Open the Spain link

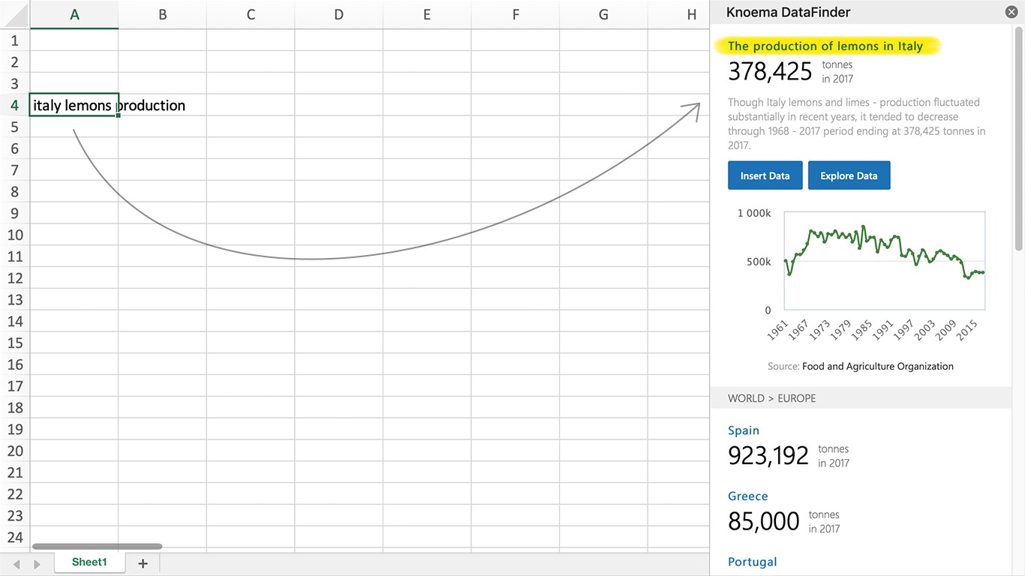pyautogui.click(x=744, y=430)
